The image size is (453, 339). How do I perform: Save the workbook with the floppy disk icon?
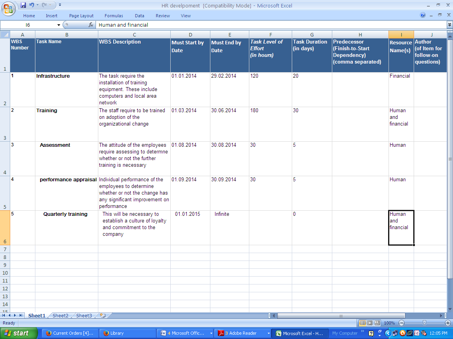[23, 5]
